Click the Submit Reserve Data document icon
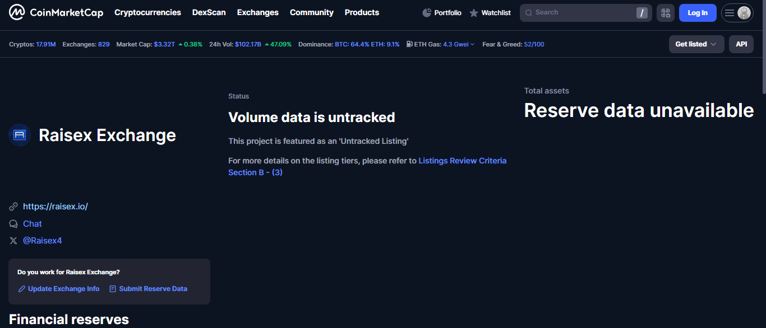 (113, 289)
